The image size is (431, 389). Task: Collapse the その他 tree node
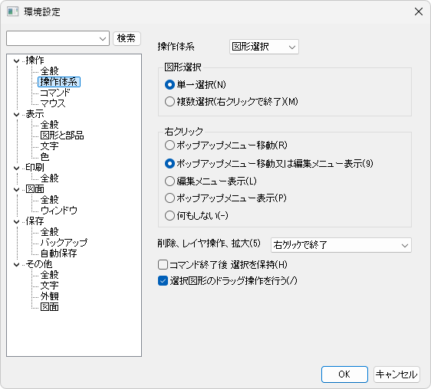click(17, 265)
